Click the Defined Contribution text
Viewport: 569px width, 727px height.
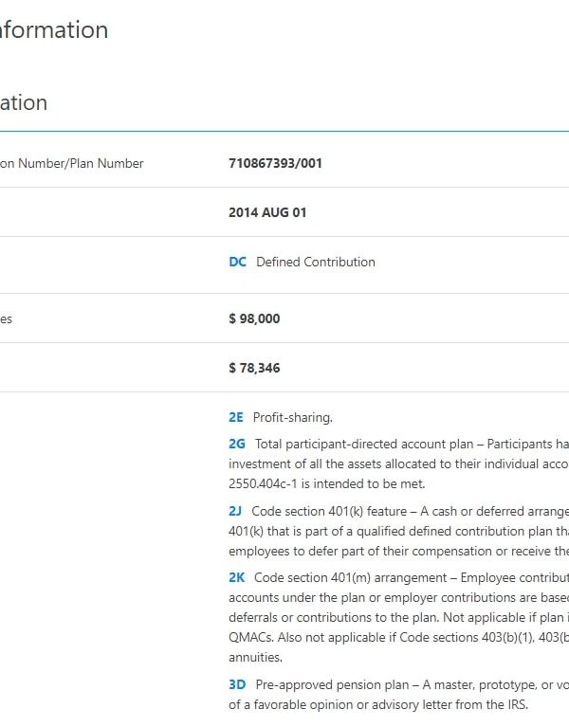coord(316,262)
